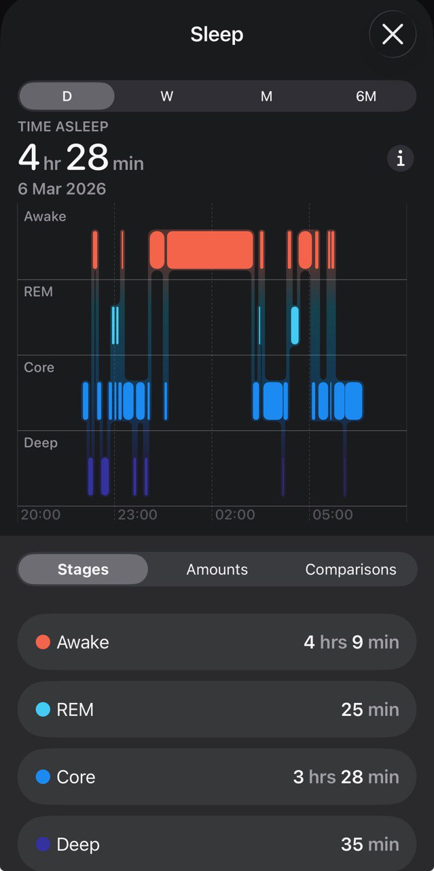Tap the Deep stage row

point(217,844)
